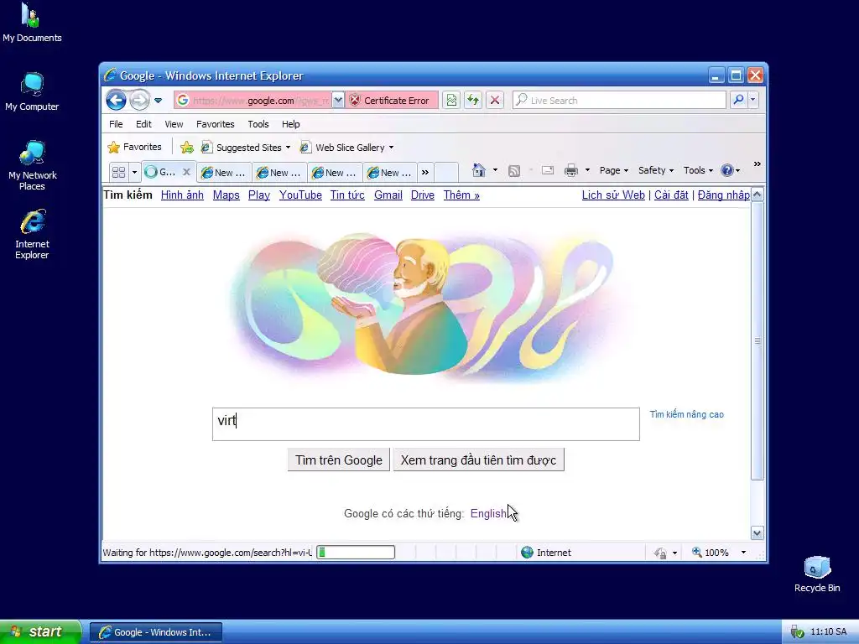Open the Page dropdown menu
This screenshot has width=859, height=644.
[613, 170]
